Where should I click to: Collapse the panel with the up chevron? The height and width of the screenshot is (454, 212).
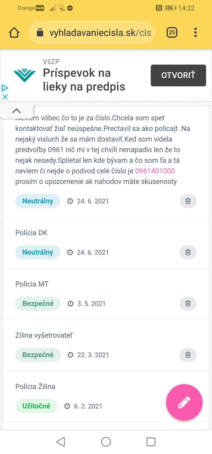click(x=16, y=111)
